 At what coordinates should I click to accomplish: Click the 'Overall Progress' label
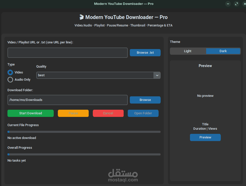(20, 147)
